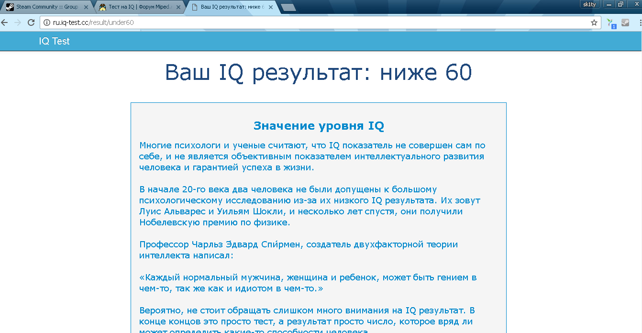Screen dimensions: 642x333
Task: Click the Steam extension icon
Action: [625, 22]
